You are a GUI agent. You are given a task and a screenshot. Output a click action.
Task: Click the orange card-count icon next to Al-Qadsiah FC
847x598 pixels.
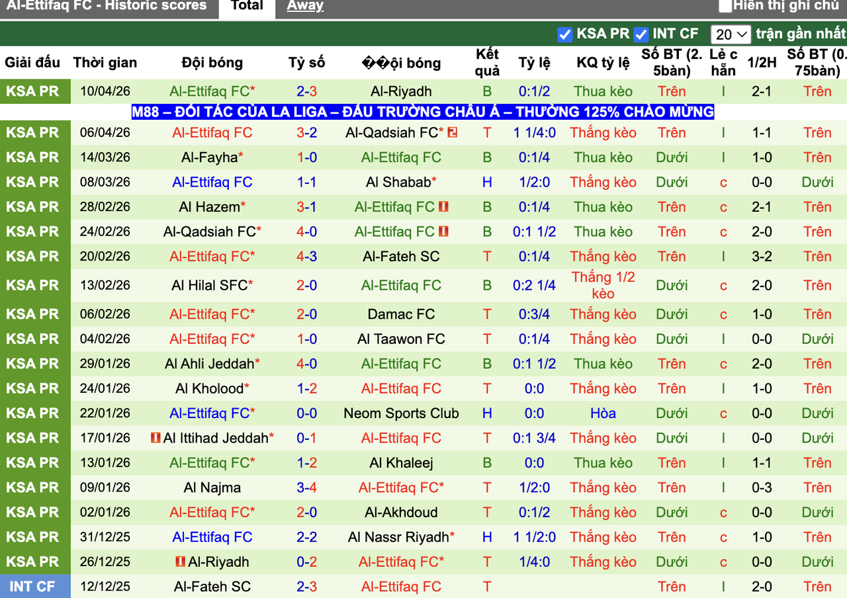click(451, 132)
